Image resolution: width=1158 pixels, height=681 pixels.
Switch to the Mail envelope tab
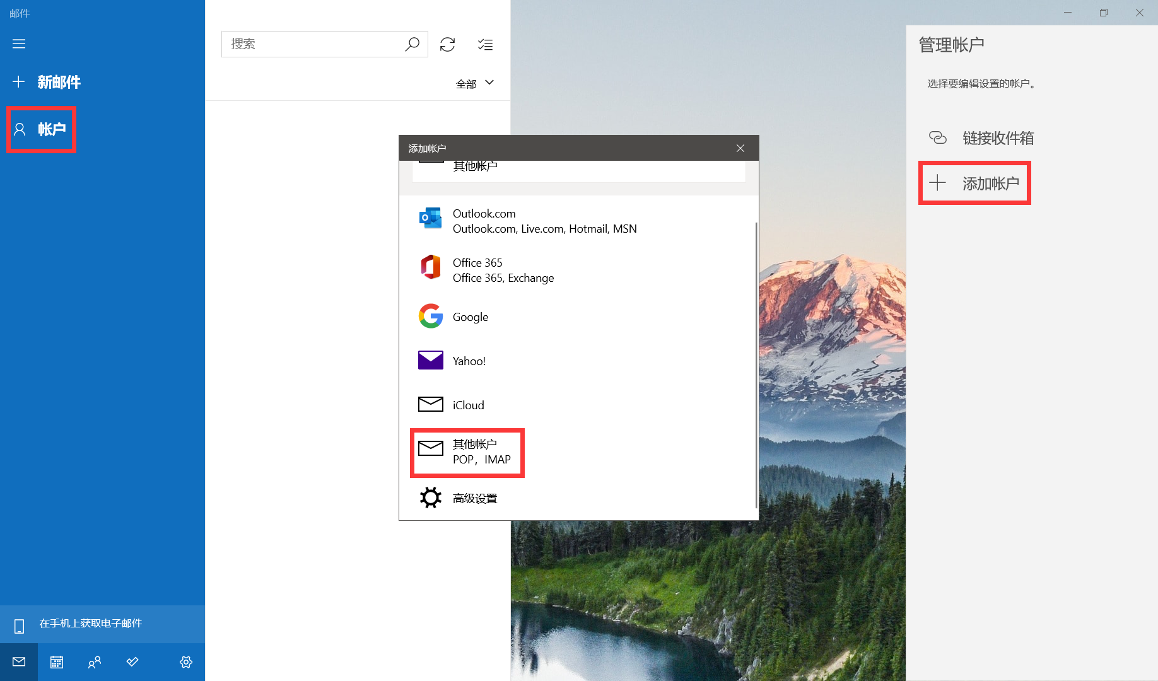pos(19,662)
